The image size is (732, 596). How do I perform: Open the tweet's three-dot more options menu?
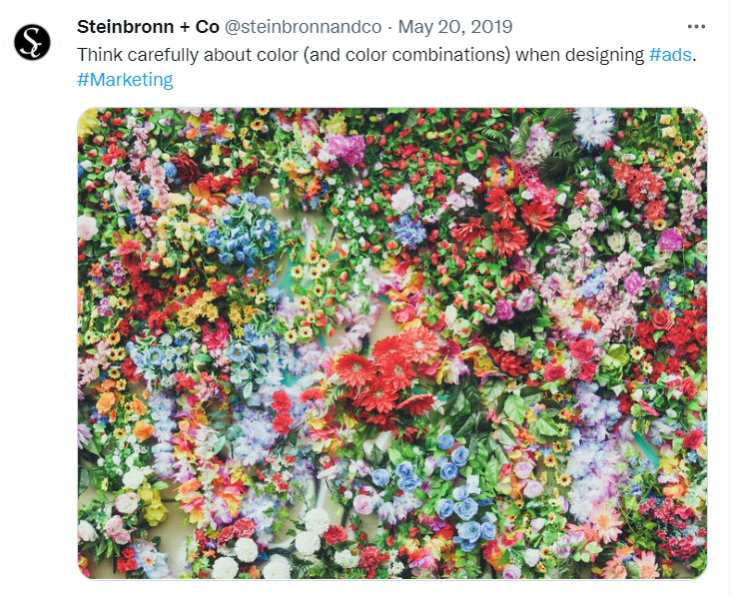coord(696,27)
